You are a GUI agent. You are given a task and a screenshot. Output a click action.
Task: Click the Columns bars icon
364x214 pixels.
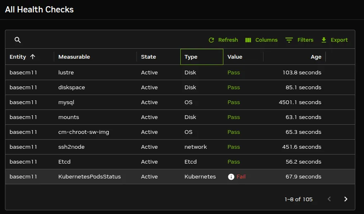pyautogui.click(x=248, y=40)
